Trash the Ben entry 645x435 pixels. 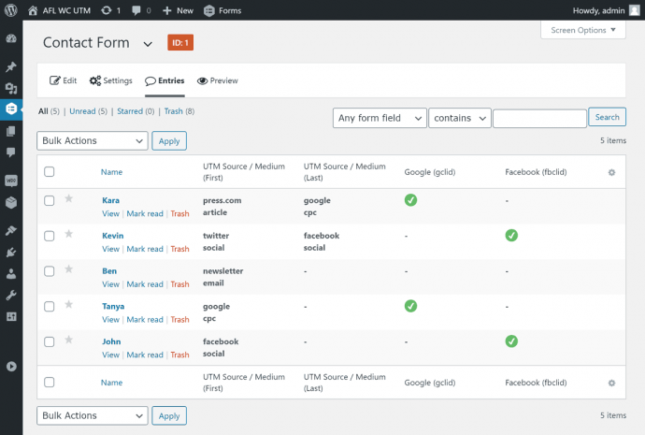(x=179, y=284)
